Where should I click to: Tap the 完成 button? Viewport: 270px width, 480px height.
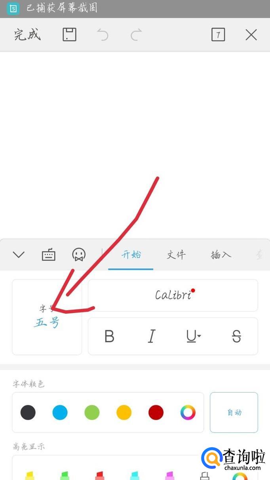27,35
